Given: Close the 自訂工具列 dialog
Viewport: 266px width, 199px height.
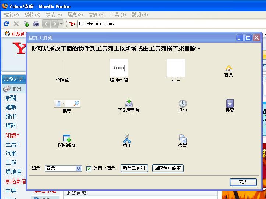Looking at the screenshot, I should pos(256,37).
